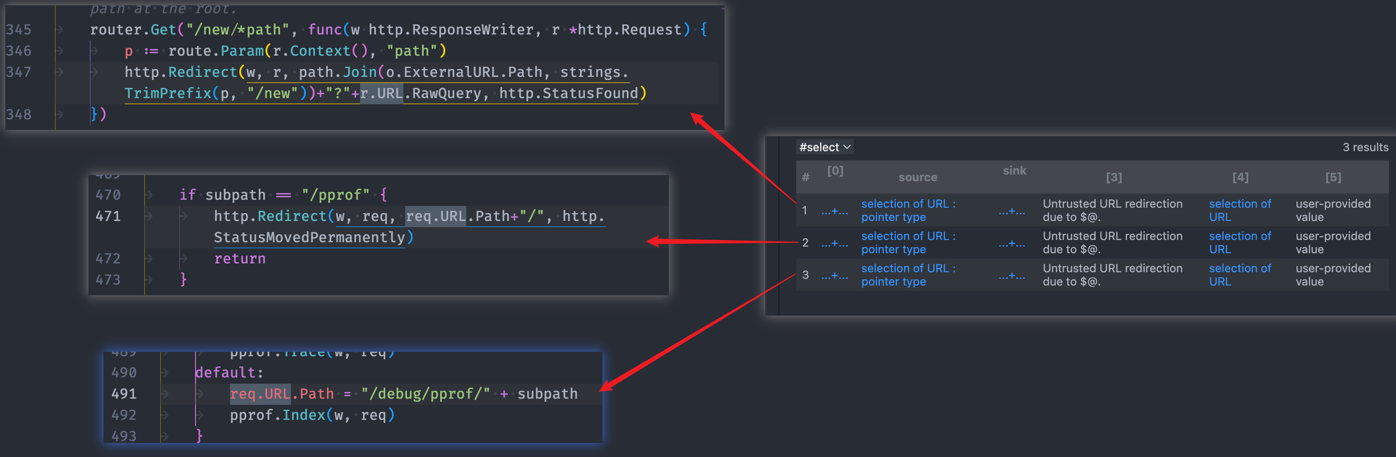The width and height of the screenshot is (1396, 457).
Task: Click line number 470 in the gutter
Action: click(108, 195)
